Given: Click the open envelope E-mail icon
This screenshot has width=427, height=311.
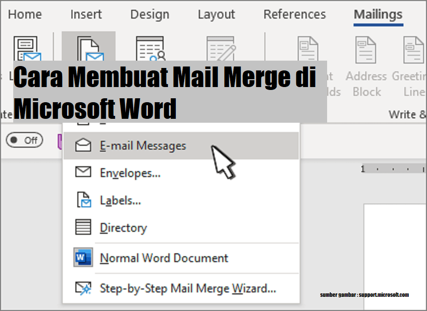Looking at the screenshot, I should point(83,145).
